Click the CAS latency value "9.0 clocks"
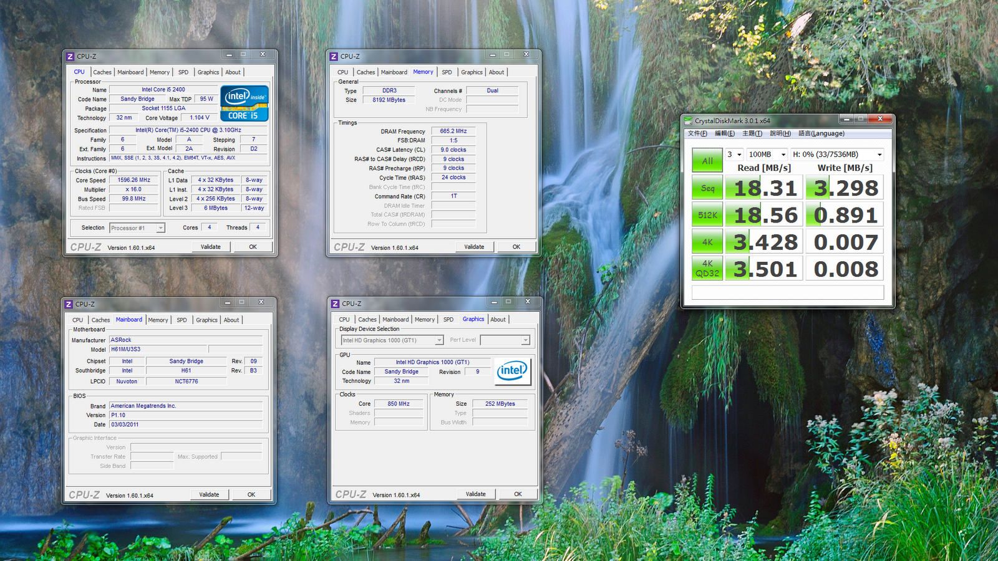This screenshot has height=561, width=998. pyautogui.click(x=453, y=150)
